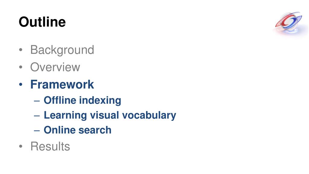Click the word indexing in the sub-item
309x174 pixels.
tap(100, 100)
